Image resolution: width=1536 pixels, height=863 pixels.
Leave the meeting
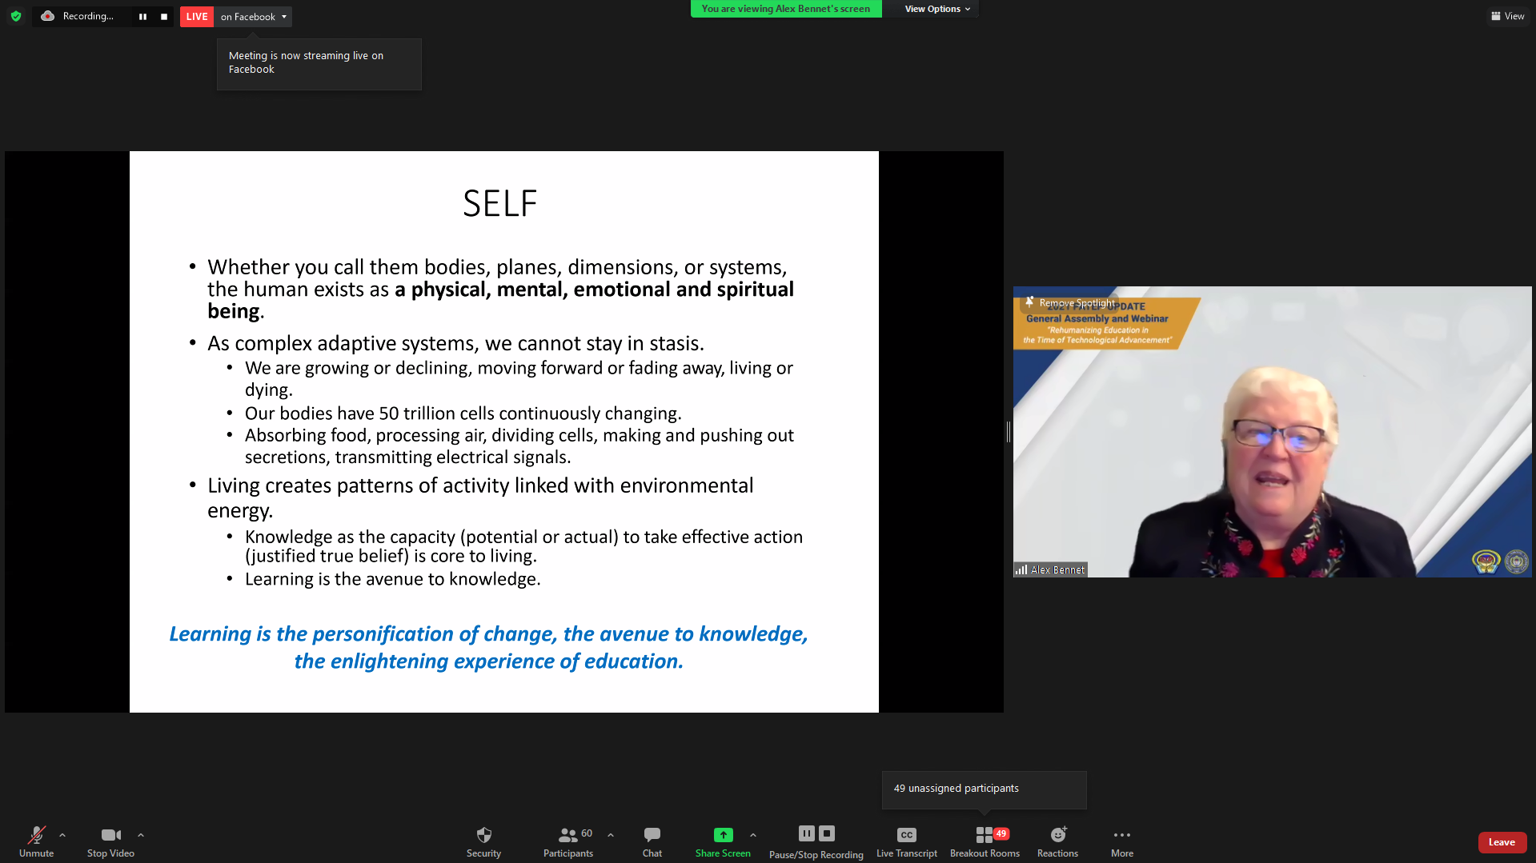[x=1502, y=842]
